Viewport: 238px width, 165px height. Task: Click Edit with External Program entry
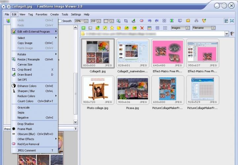pyautogui.click(x=33, y=32)
